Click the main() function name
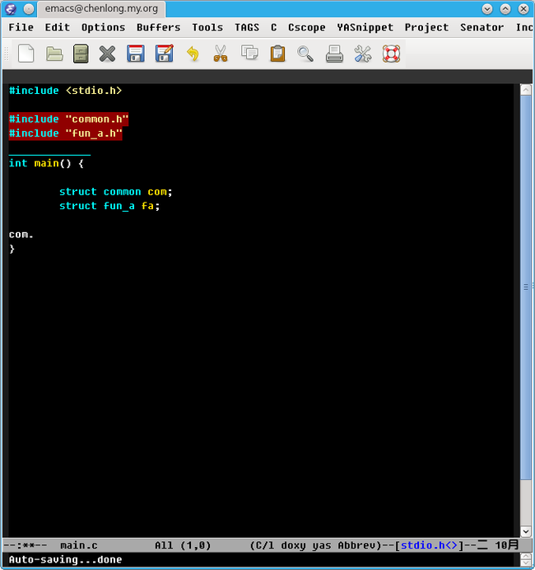 point(46,163)
